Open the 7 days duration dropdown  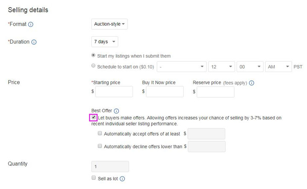pyautogui.click(x=105, y=42)
